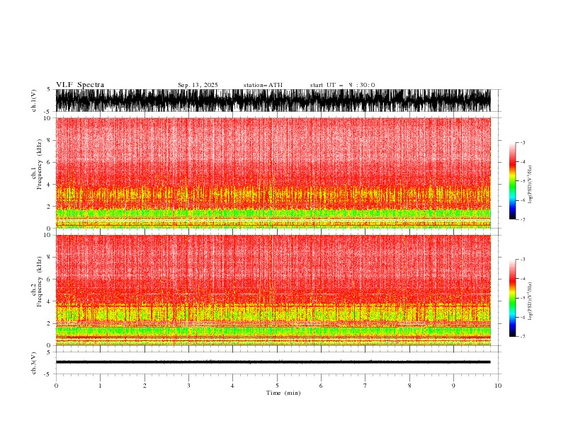Click the ch.1 colorbar log(PSD) label
This screenshot has height=433, width=561.
click(531, 185)
